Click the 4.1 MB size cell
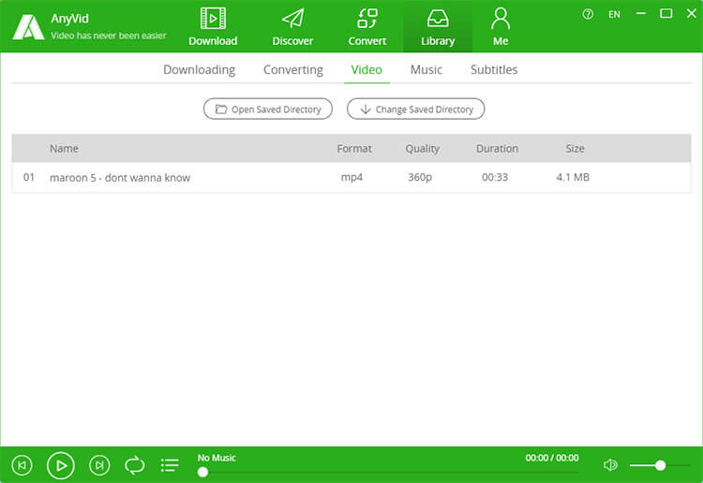This screenshot has height=483, width=703. pyautogui.click(x=573, y=177)
